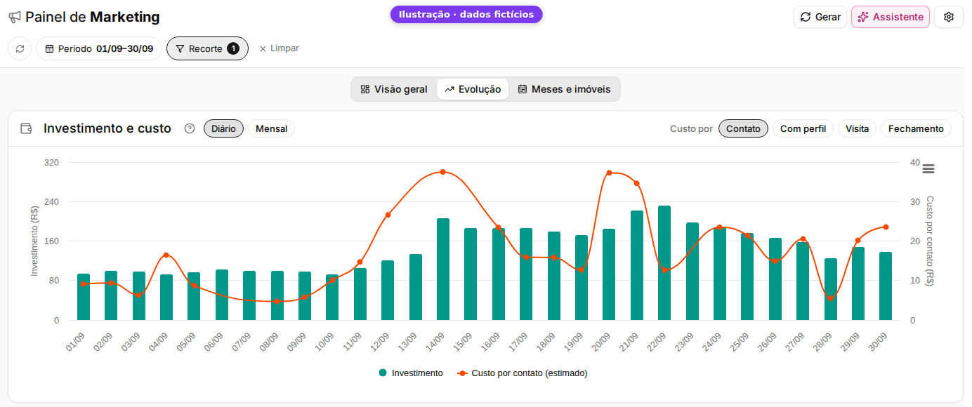Open the Período 01/09–30/09 date picker
The height and width of the screenshot is (407, 972).
[x=99, y=48]
